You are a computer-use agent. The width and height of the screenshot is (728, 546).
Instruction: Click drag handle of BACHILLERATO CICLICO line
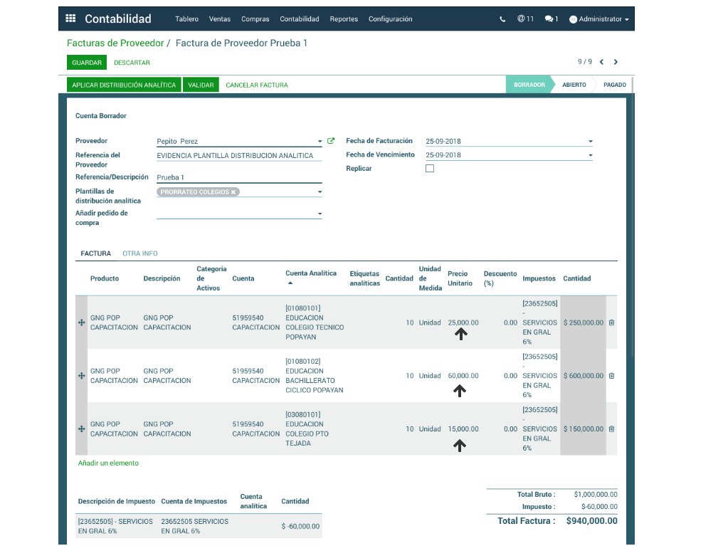81,376
